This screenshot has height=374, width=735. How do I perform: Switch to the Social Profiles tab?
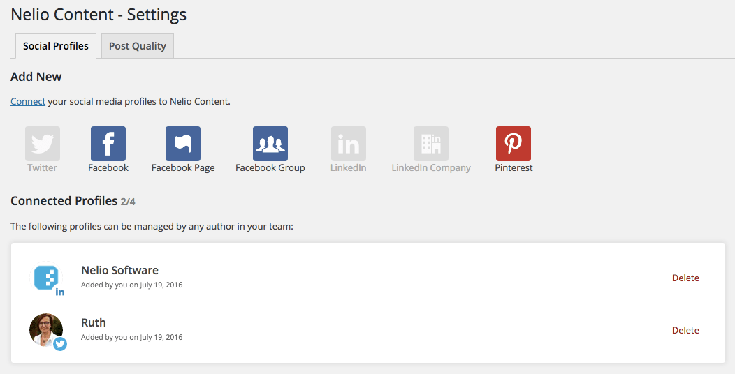click(x=56, y=46)
